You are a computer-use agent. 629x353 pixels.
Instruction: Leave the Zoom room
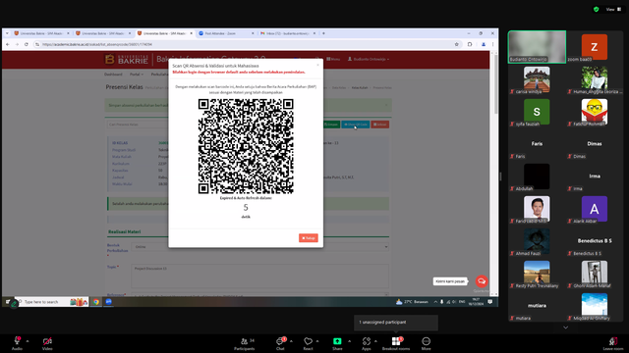point(613,343)
